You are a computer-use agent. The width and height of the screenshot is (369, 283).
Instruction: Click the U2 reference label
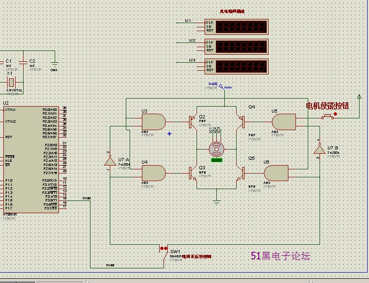click(x=6, y=103)
